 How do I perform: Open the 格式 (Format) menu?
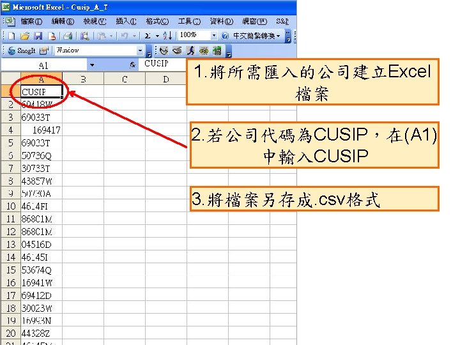click(158, 22)
